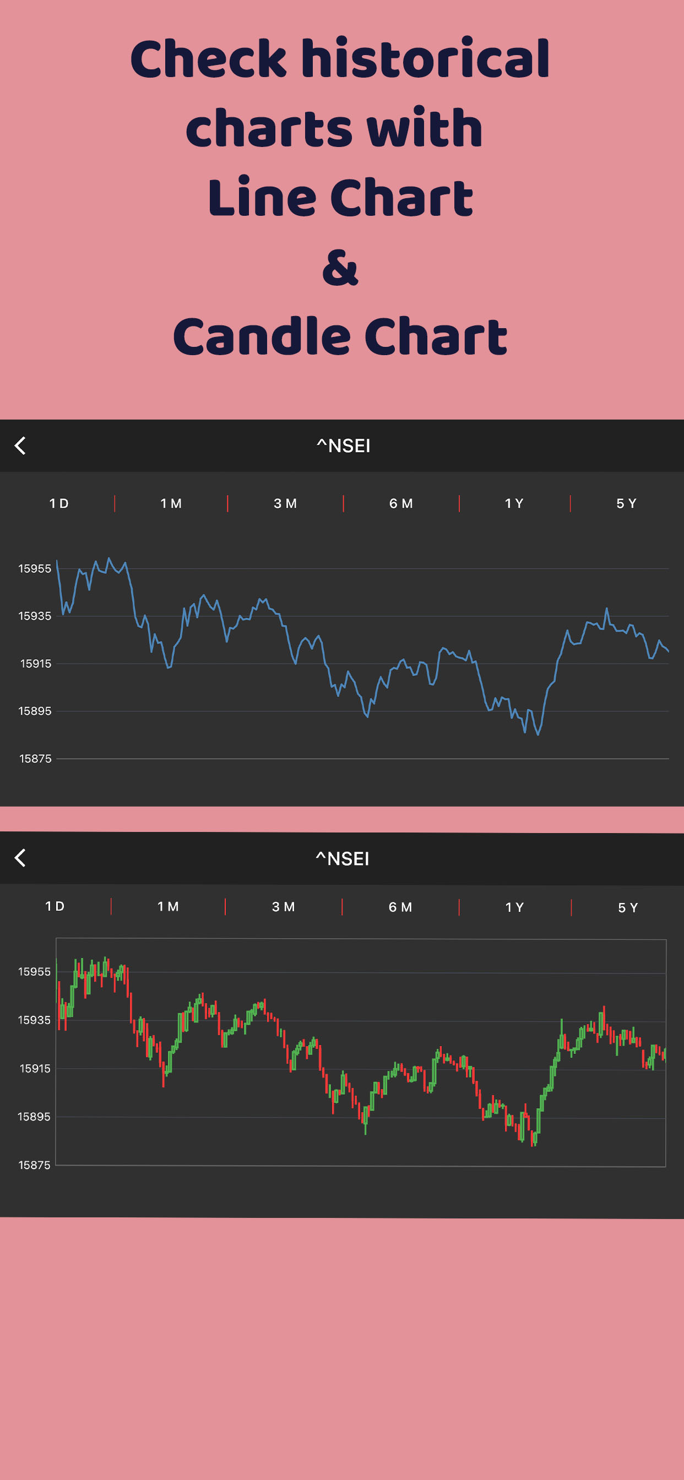Switch candle chart to 5 Y range

click(x=628, y=908)
